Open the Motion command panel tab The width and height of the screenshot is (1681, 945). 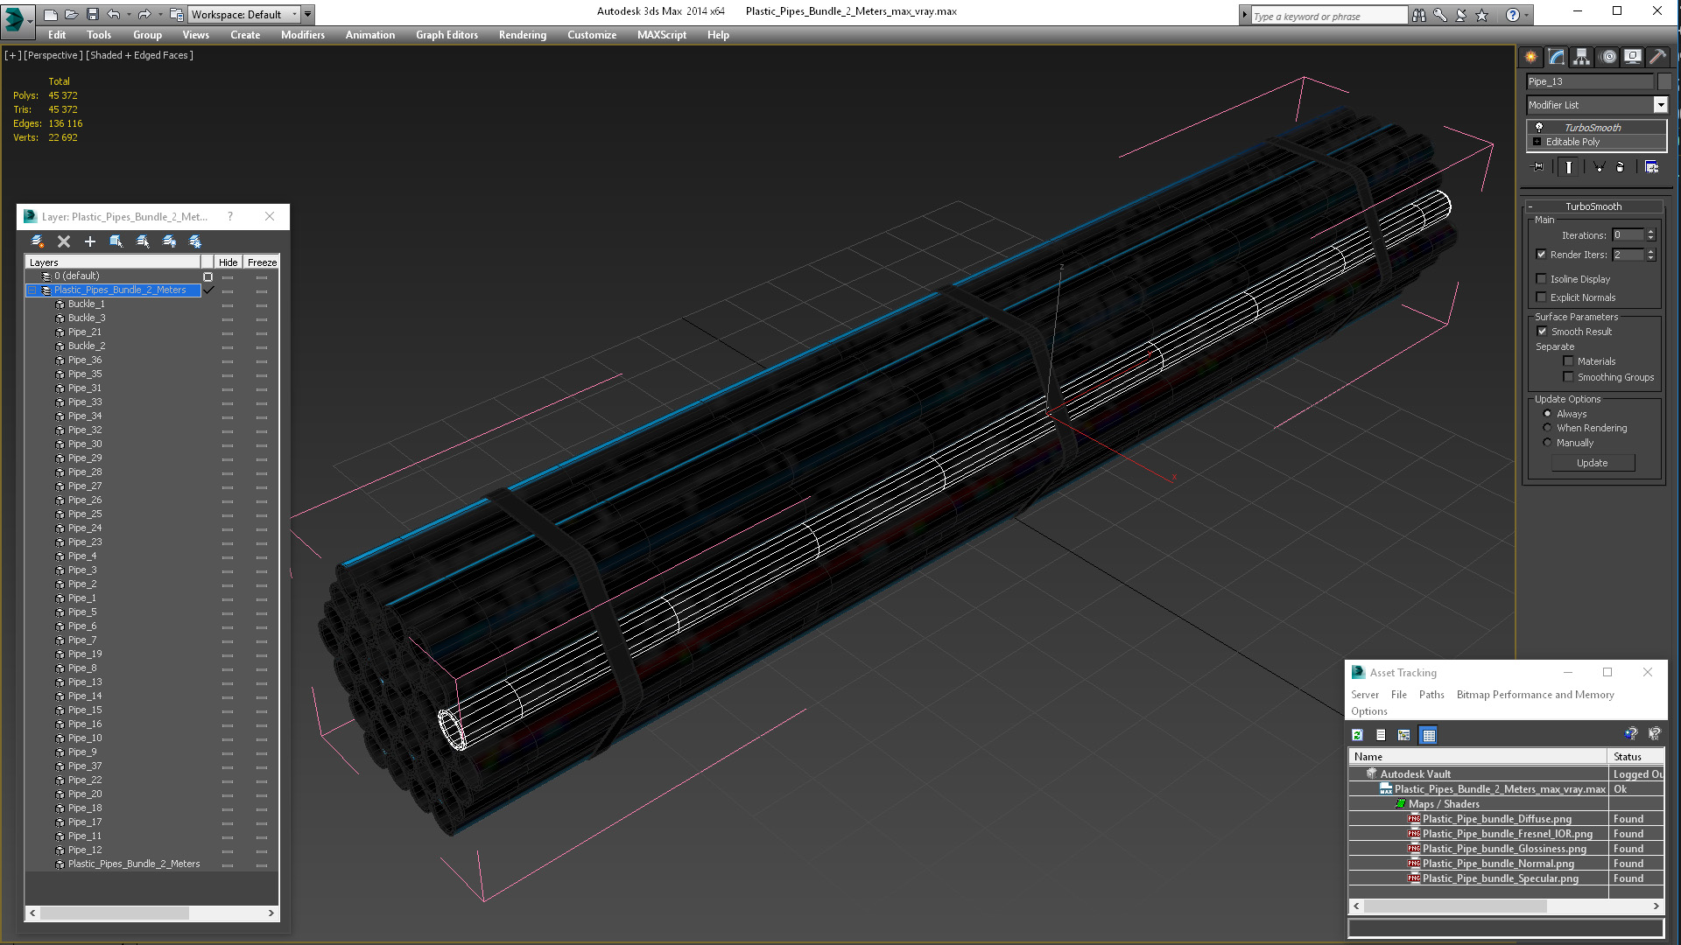coord(1608,57)
